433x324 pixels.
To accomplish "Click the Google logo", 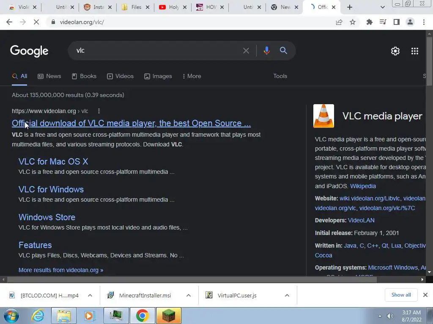I will click(29, 51).
